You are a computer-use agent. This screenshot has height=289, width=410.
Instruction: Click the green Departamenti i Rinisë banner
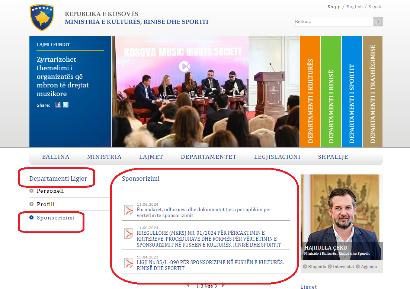point(331,91)
